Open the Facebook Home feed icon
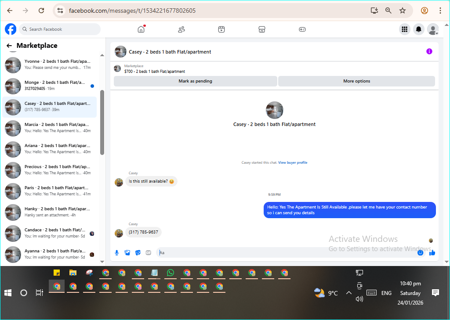The height and width of the screenshot is (320, 450). [141, 29]
